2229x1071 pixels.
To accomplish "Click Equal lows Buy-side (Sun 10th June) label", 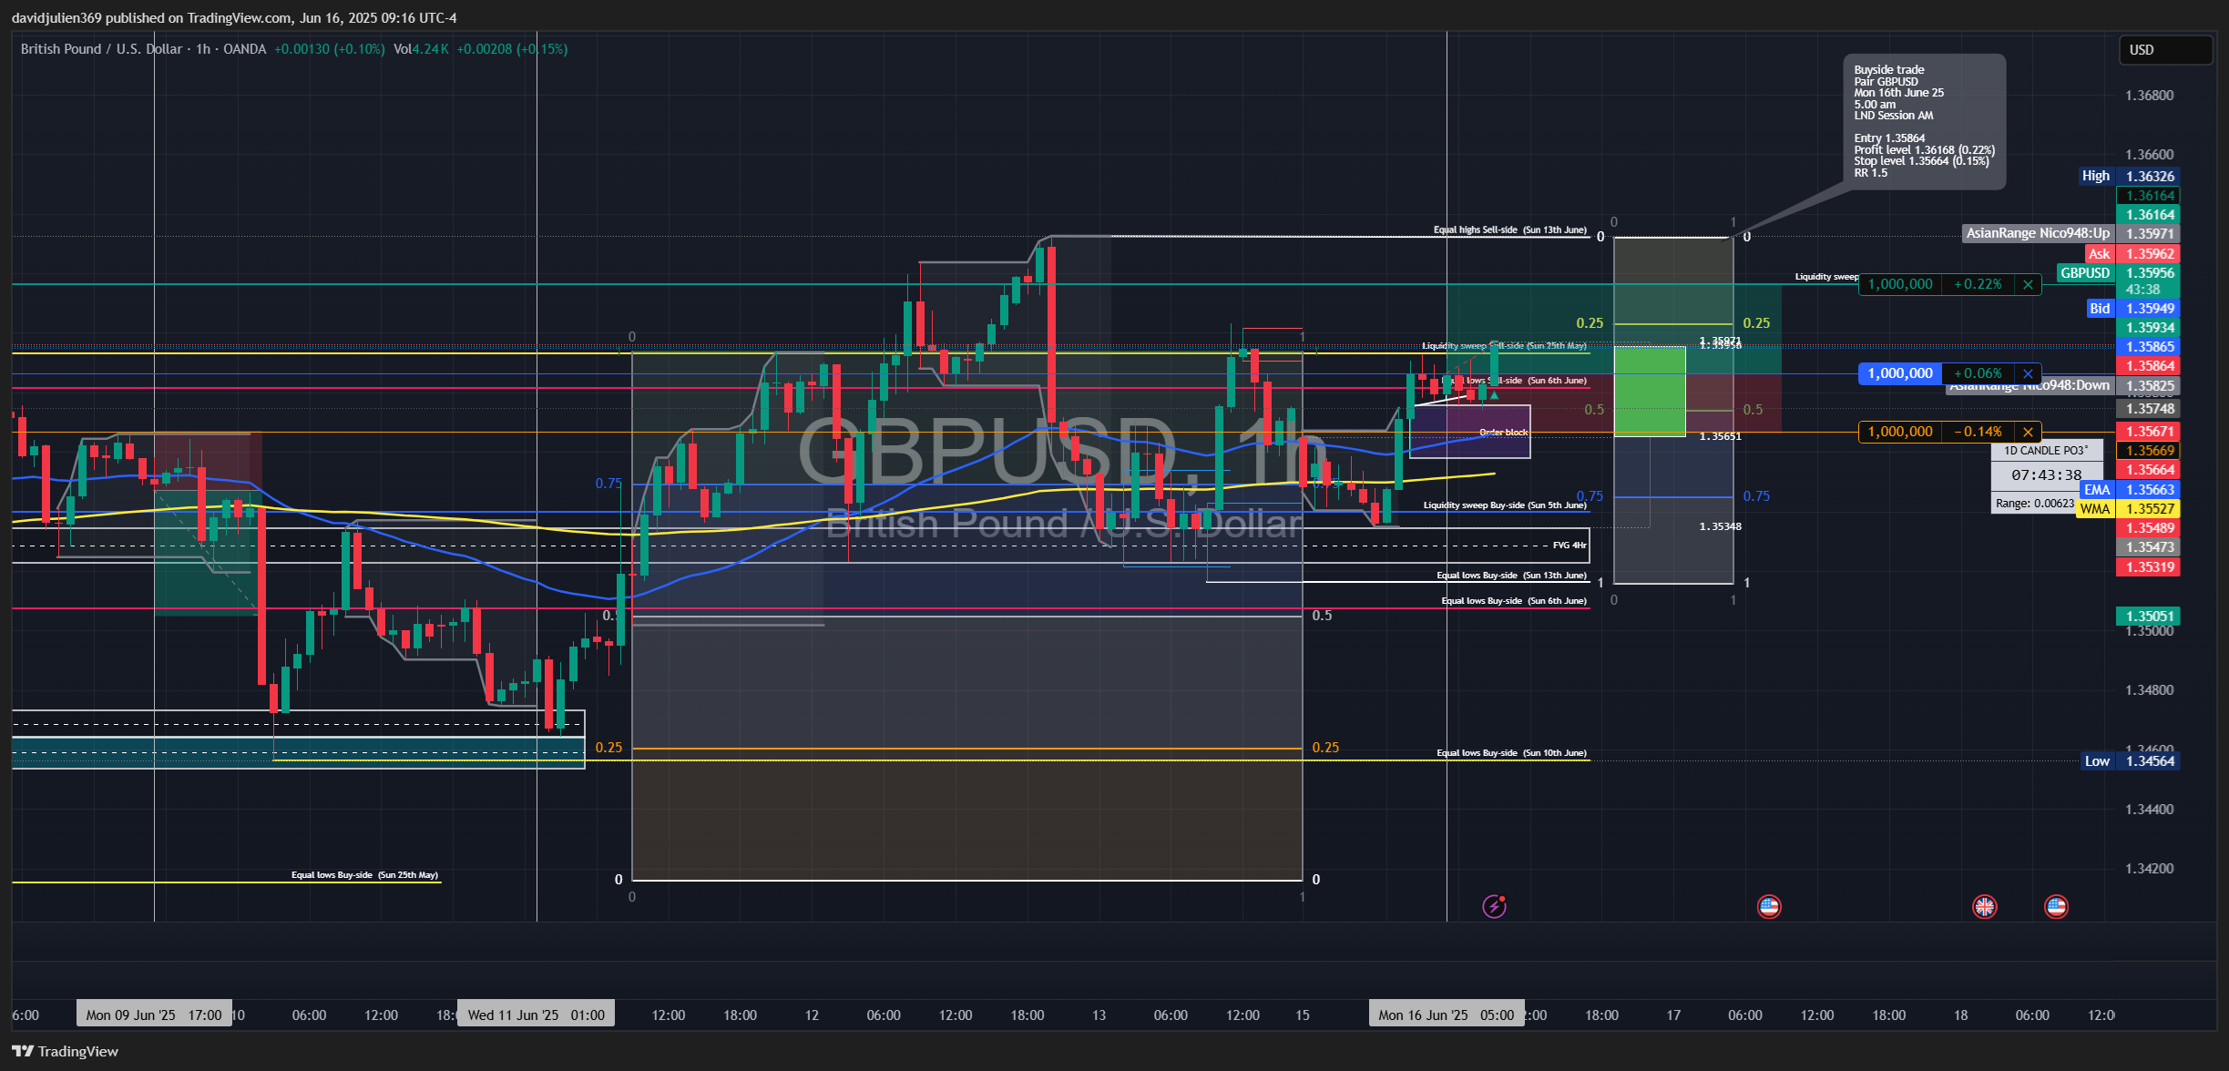I will pos(1511,753).
